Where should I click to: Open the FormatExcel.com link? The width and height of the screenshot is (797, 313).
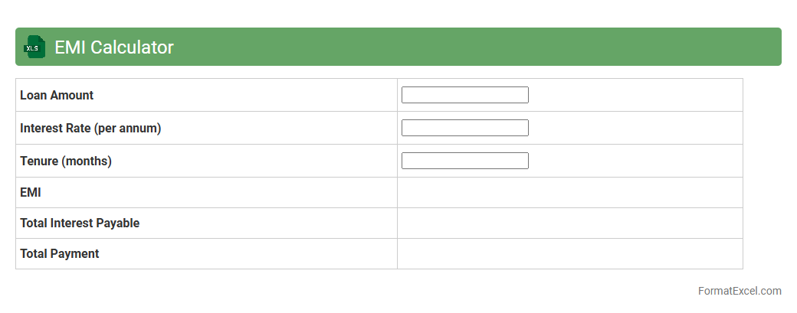coord(739,291)
